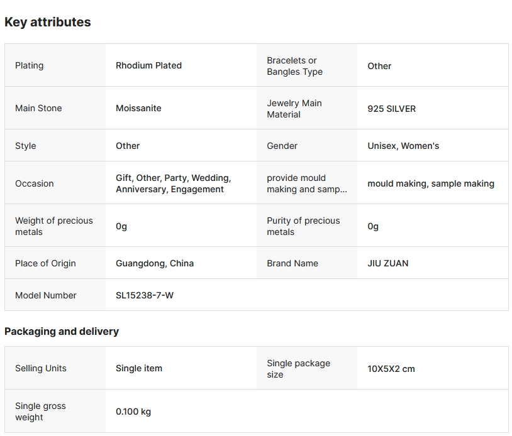Click the Unisex, Women's gender value
Viewport: 512px width, 436px height.
[403, 146]
